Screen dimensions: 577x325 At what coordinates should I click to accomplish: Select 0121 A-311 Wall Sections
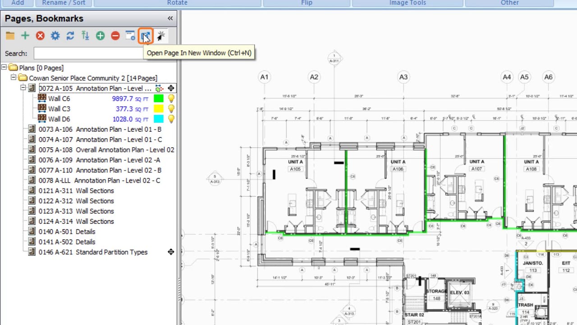76,190
